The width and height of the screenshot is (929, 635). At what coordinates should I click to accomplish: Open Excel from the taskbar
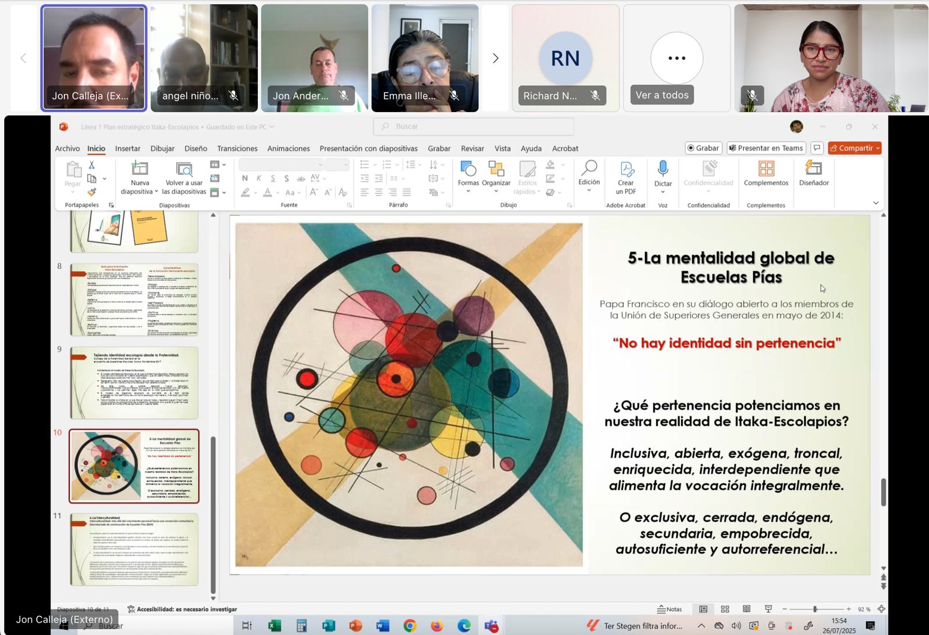pyautogui.click(x=275, y=626)
